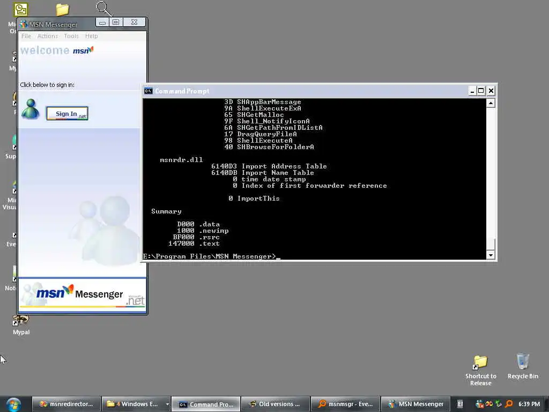549x412 pixels.
Task: Click scroll down arrow in Command Prompt
Action: coord(491,255)
